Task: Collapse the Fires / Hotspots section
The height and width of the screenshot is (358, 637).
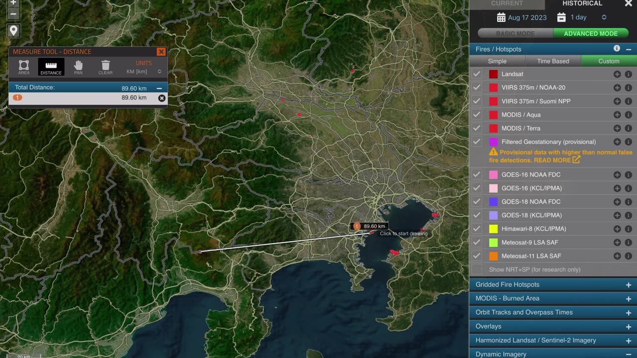Action: pyautogui.click(x=629, y=49)
